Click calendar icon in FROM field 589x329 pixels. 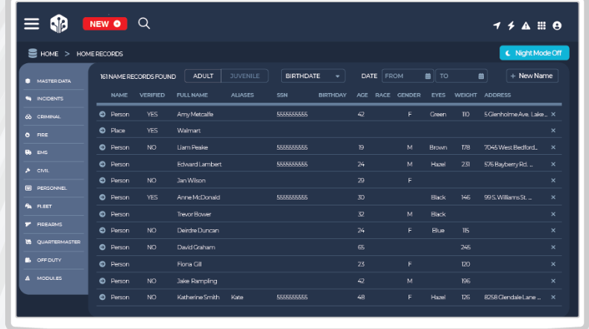coord(428,76)
